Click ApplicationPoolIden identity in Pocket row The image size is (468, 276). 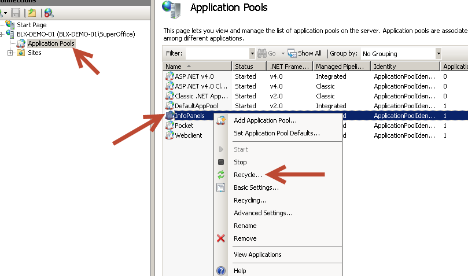(404, 126)
